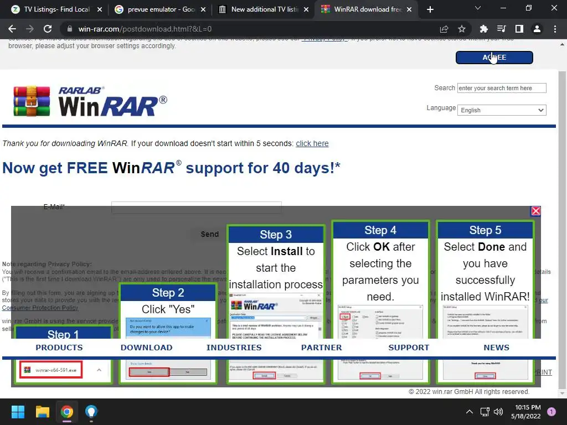The image size is (567, 425).
Task: Click the AGREE cookie button
Action: point(494,58)
